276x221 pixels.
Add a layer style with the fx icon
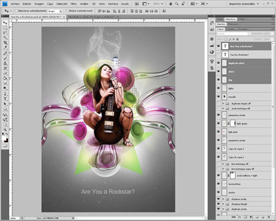(240, 217)
